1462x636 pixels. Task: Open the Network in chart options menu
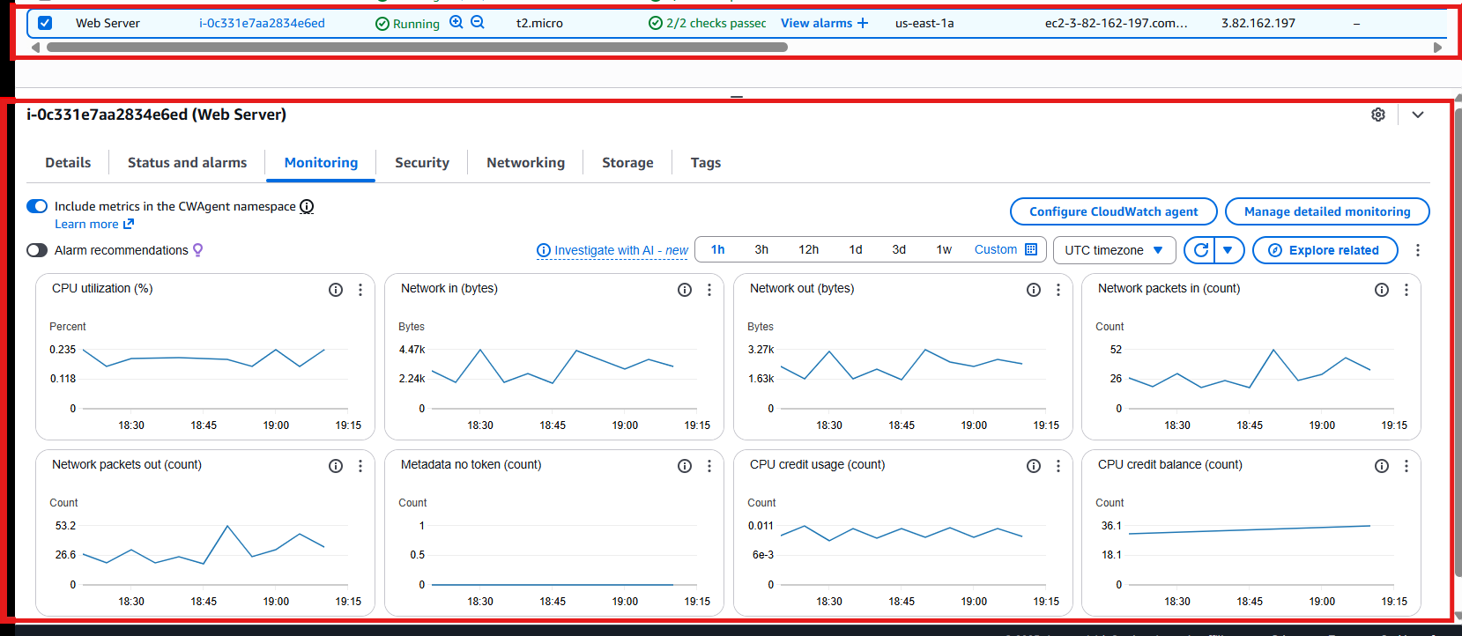click(x=709, y=290)
